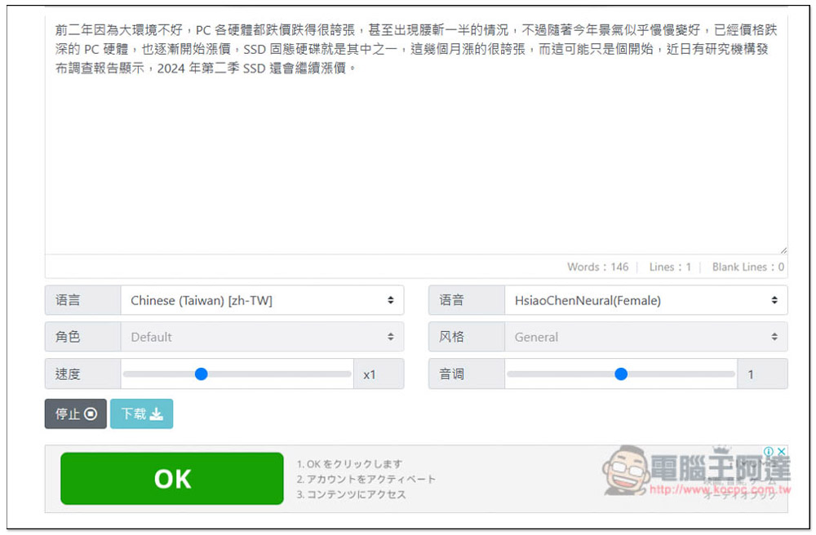The width and height of the screenshot is (816, 535).
Task: Click the 速度 speed slider handle
Action: [202, 374]
